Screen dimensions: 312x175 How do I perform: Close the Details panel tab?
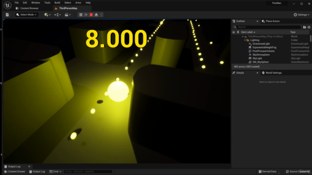coord(257,73)
